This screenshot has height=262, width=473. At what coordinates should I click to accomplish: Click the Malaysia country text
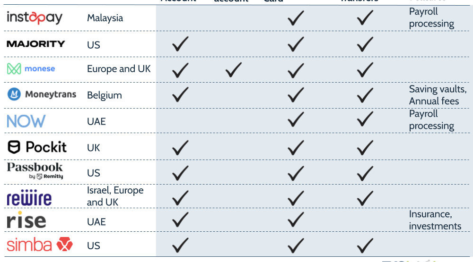[105, 18]
